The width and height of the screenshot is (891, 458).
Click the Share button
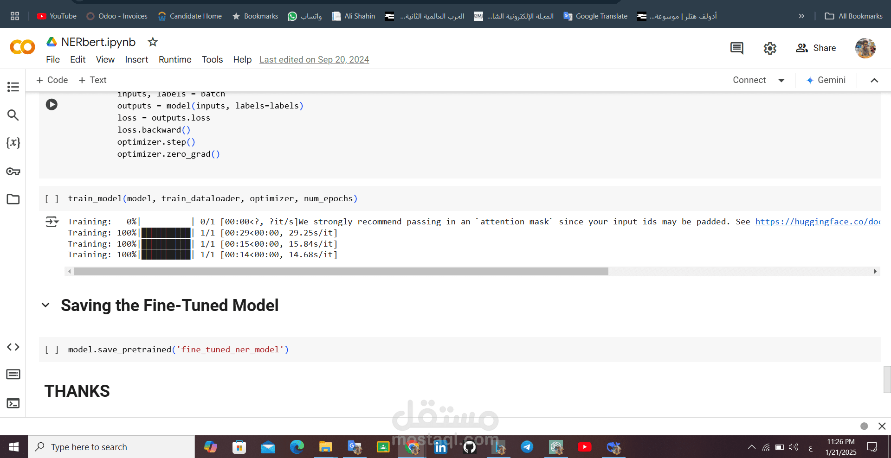pos(816,48)
